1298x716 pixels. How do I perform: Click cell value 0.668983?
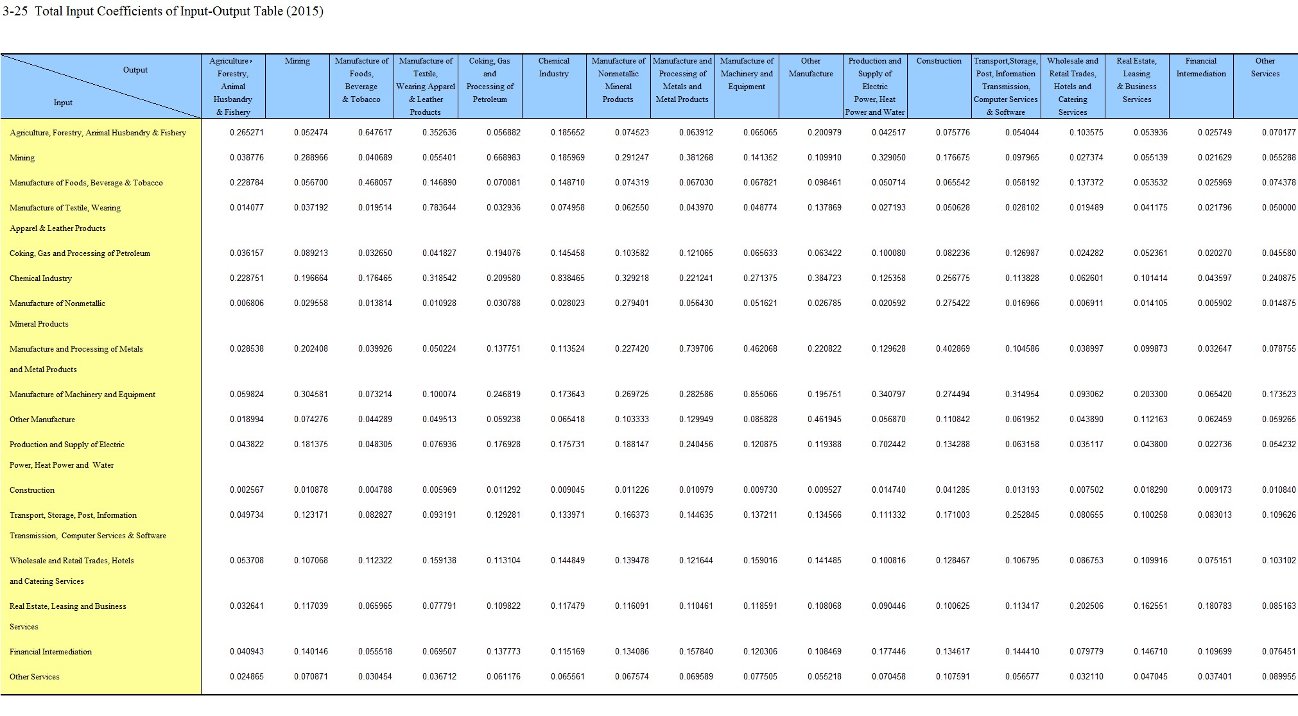click(503, 158)
